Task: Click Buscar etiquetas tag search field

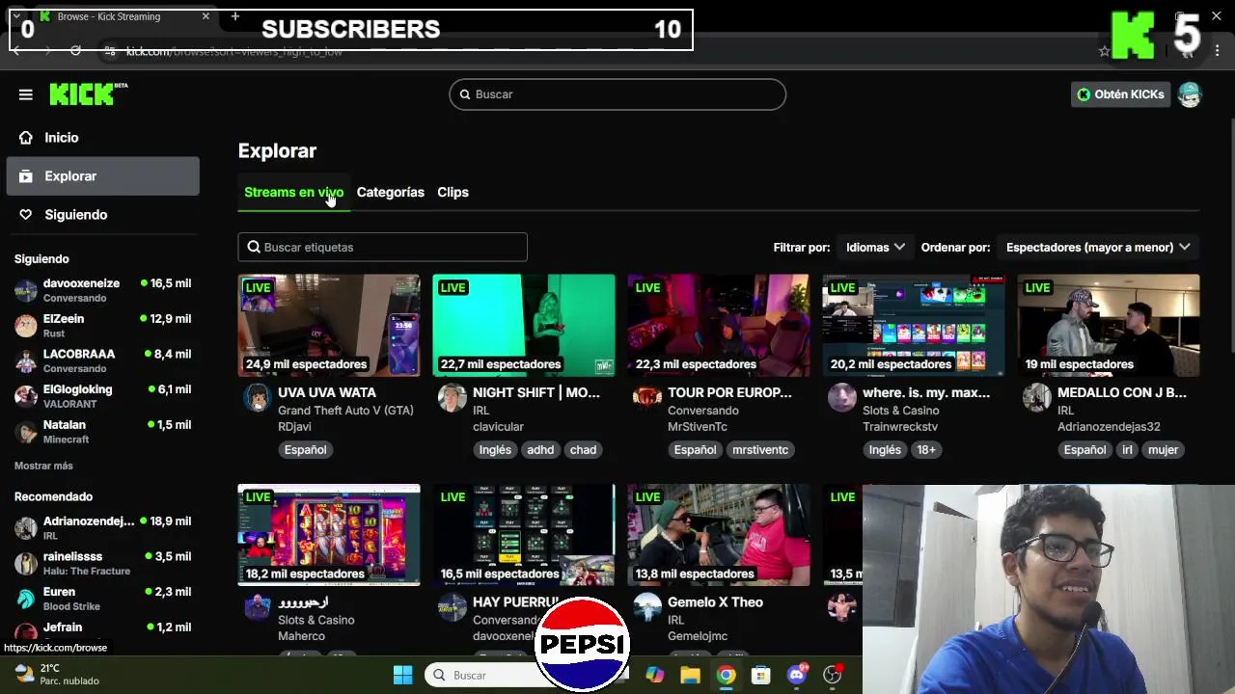Action: click(382, 247)
